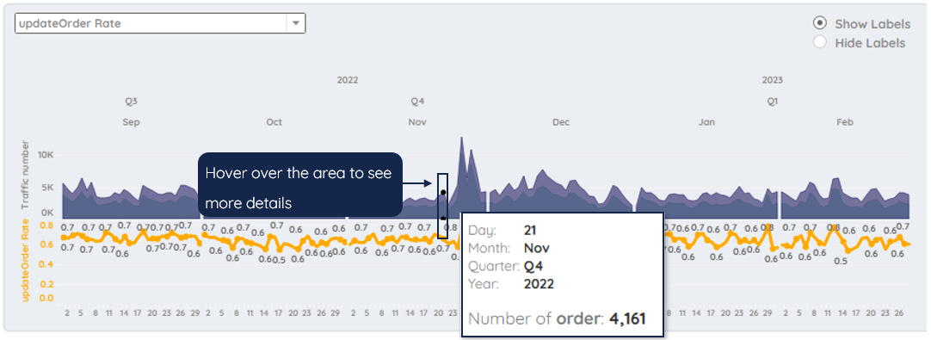The image size is (931, 340).
Task: Click the 10K traffic axis label
Action: (x=46, y=155)
